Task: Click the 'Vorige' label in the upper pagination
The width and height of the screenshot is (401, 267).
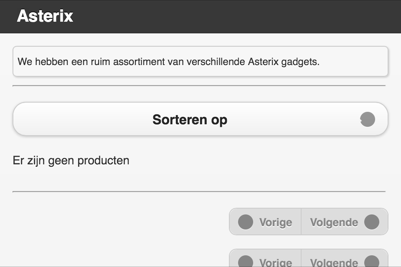Action: pyautogui.click(x=275, y=222)
